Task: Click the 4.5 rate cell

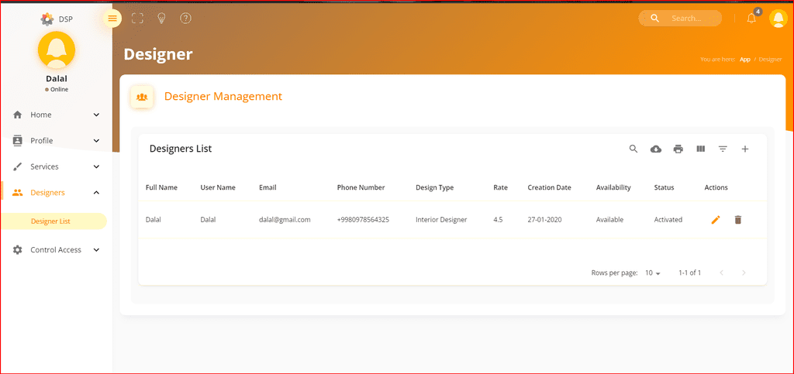Action: pos(498,220)
